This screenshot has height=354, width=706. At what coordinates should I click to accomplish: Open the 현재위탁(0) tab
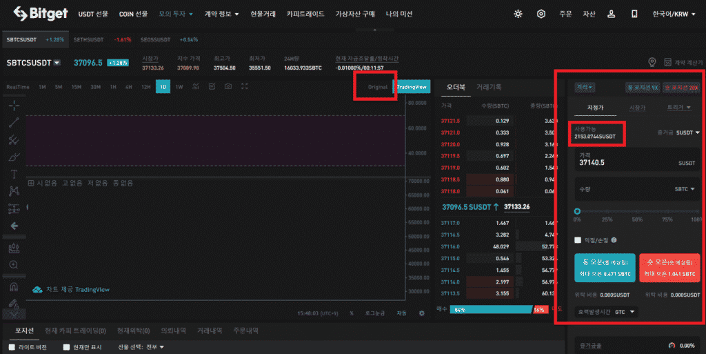coord(133,331)
